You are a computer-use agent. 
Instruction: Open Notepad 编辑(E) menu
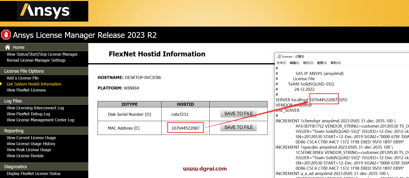coord(294,63)
